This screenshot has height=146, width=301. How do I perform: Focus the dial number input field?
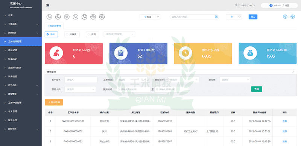pos(194,17)
